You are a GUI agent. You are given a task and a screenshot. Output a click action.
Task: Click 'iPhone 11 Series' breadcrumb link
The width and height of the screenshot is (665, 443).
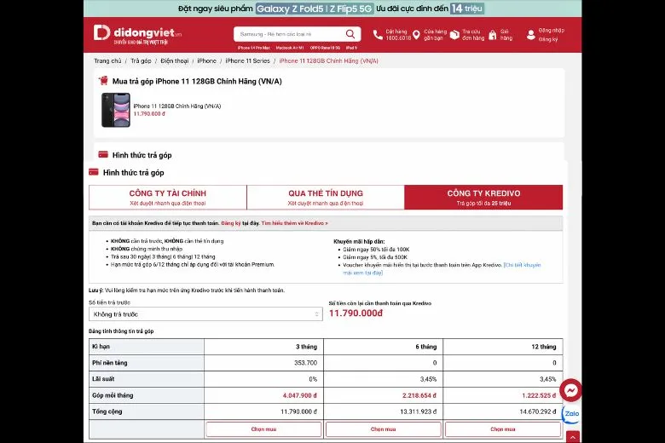pos(247,61)
